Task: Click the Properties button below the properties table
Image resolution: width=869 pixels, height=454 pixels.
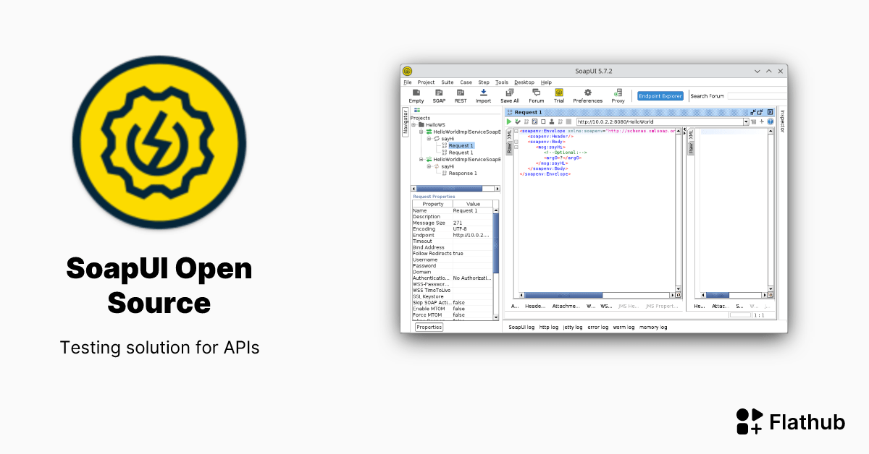Action: 429,327
